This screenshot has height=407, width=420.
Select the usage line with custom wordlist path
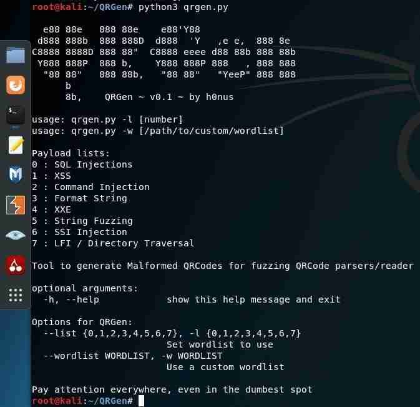158,131
